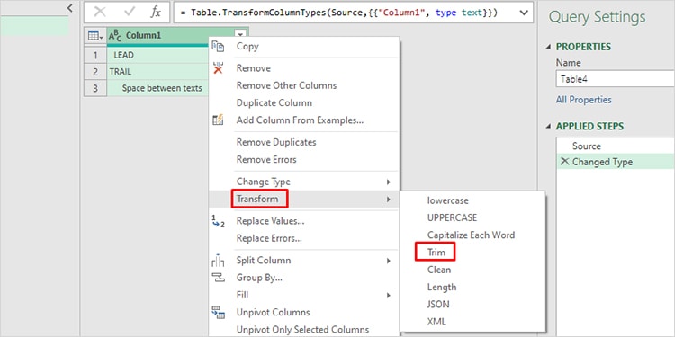Click the Add Column From Examples icon
This screenshot has width=675, height=337.
pos(218,120)
